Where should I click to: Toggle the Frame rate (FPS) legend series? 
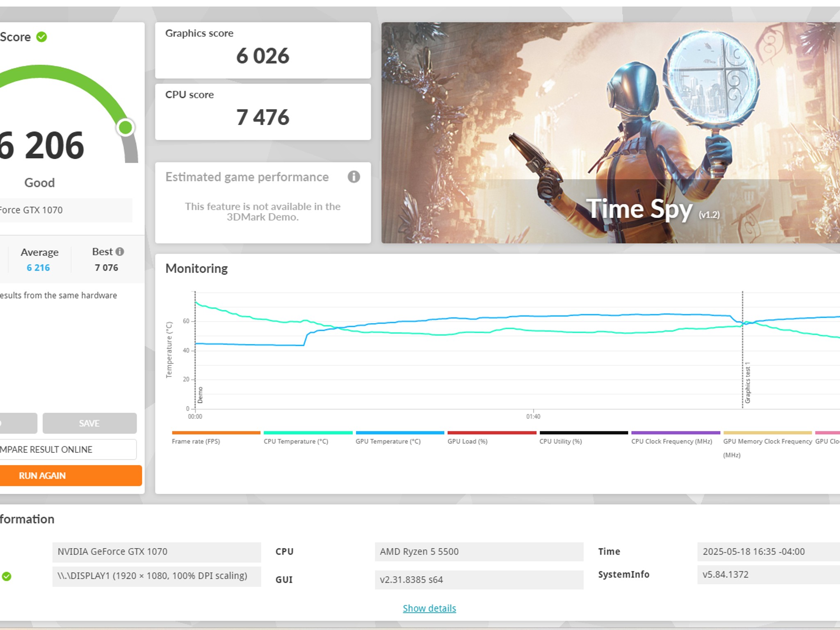[196, 441]
